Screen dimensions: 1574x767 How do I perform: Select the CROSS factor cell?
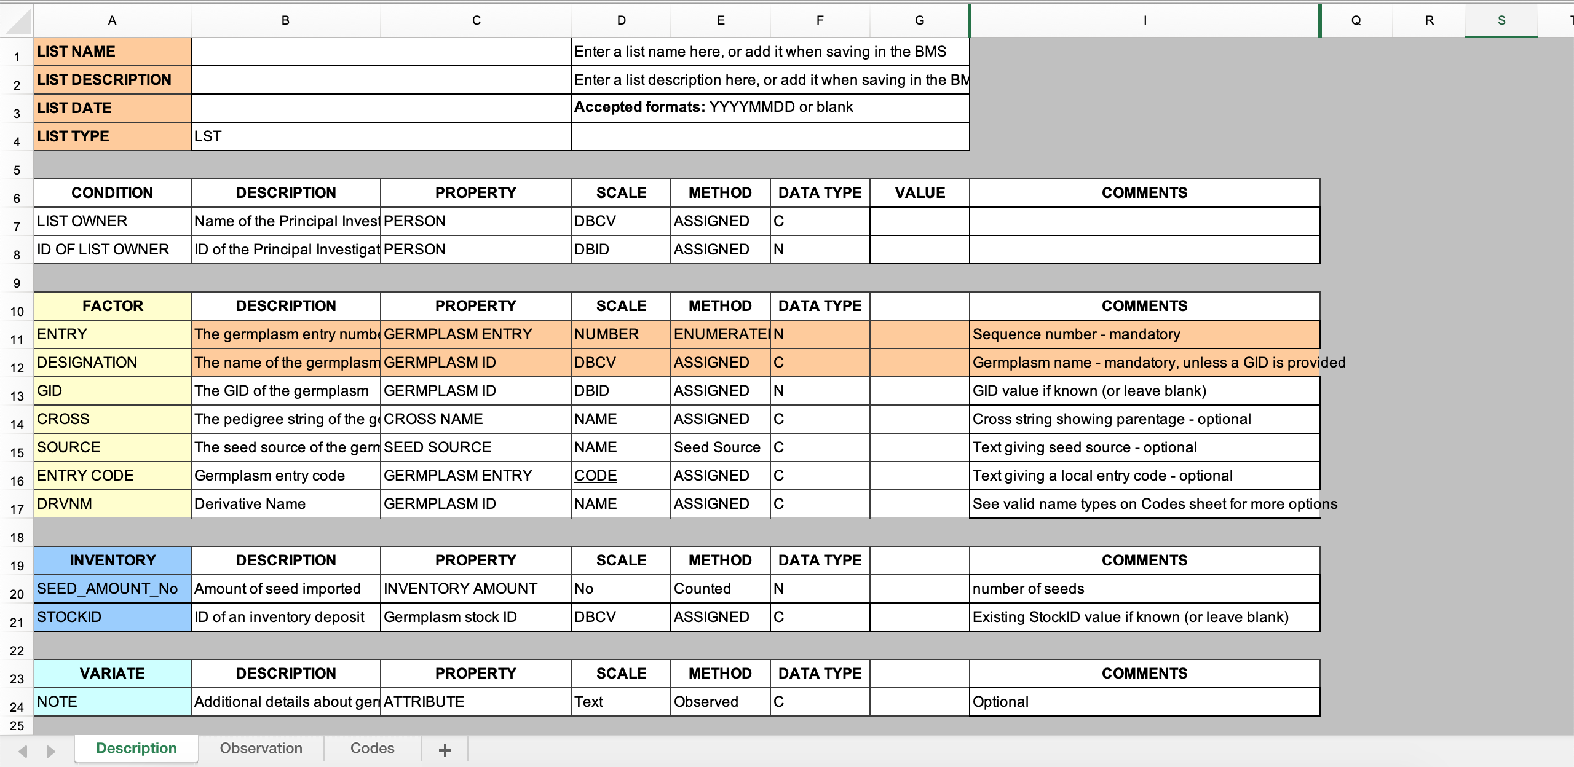pyautogui.click(x=113, y=419)
